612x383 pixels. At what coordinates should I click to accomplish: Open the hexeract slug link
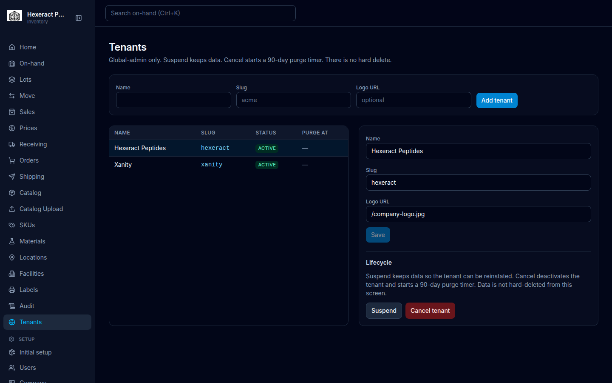[215, 148]
